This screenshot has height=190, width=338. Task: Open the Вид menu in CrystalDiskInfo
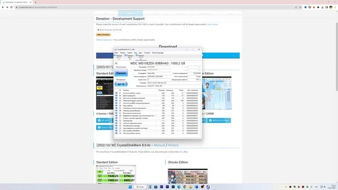point(136,53)
